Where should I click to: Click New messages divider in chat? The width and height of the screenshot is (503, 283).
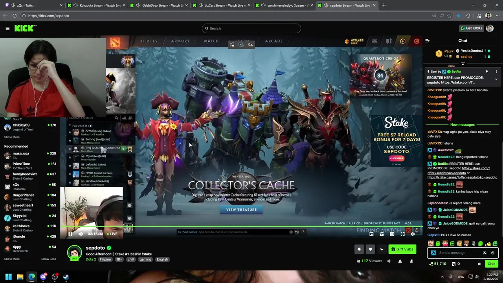point(462,125)
